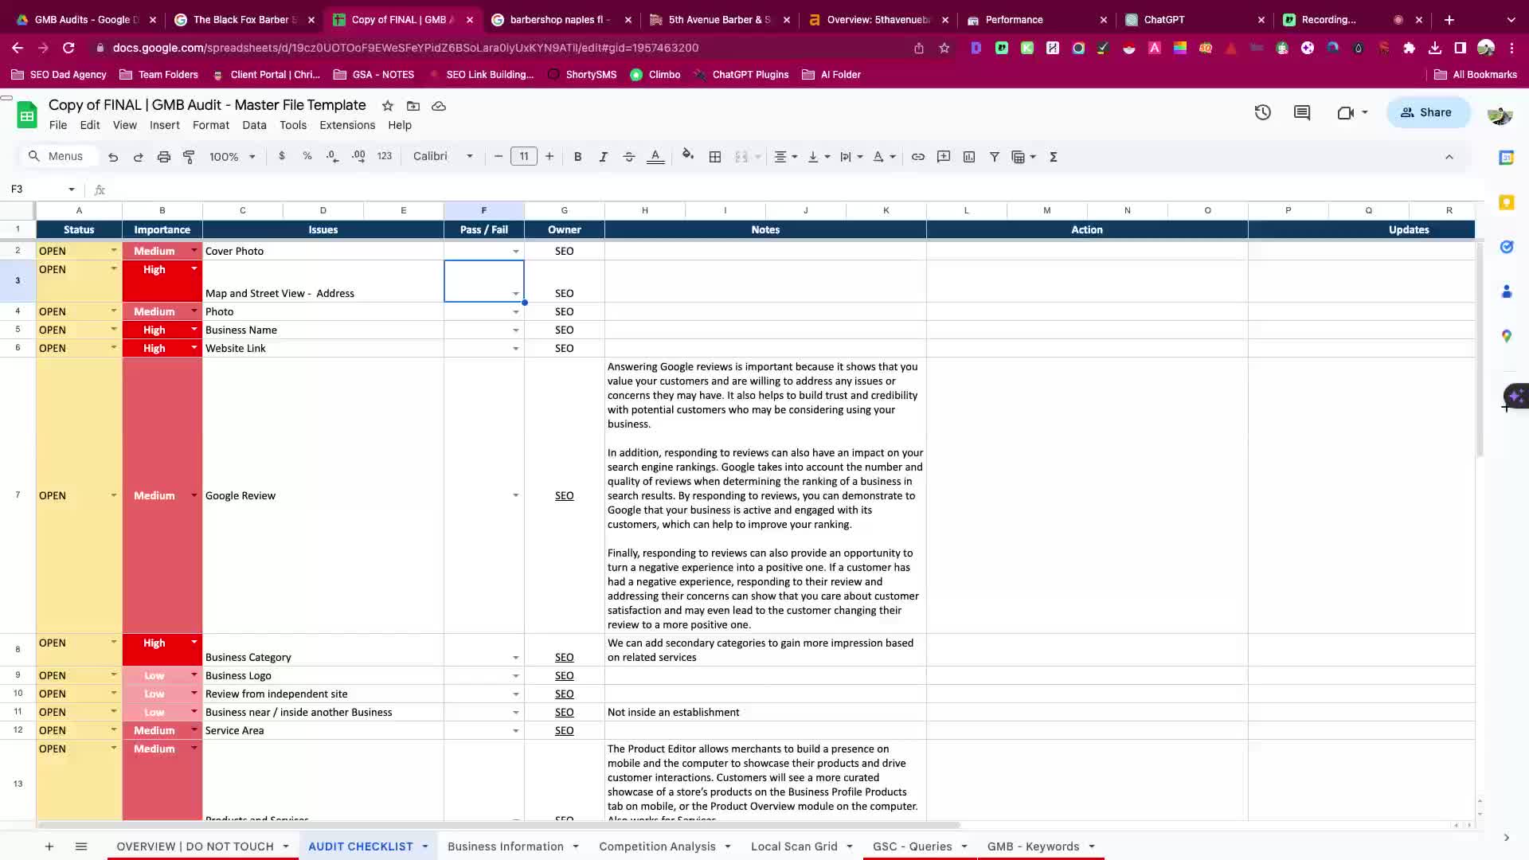This screenshot has height=860, width=1529.
Task: Toggle bold formatting
Action: click(x=577, y=157)
